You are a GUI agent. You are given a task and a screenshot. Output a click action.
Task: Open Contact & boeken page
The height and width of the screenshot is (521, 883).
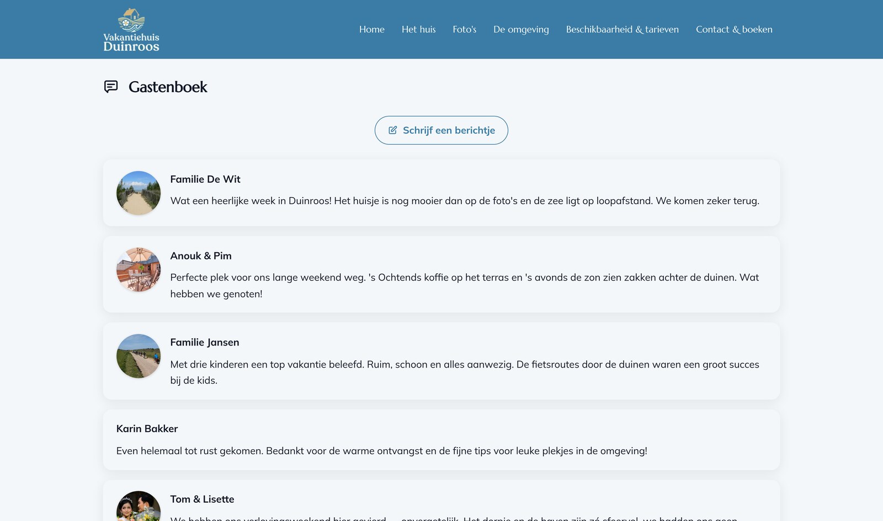click(x=734, y=29)
